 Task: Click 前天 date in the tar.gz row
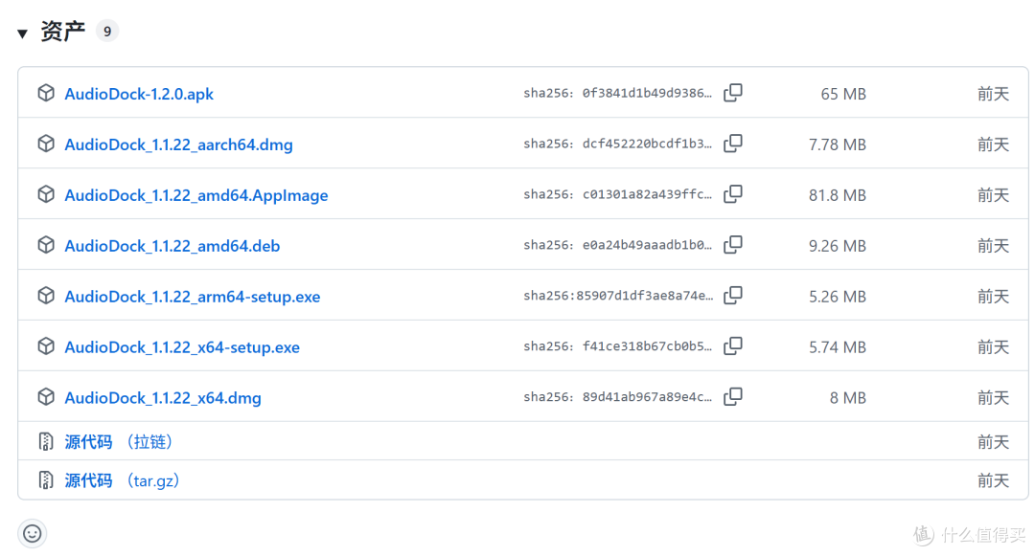(x=994, y=481)
